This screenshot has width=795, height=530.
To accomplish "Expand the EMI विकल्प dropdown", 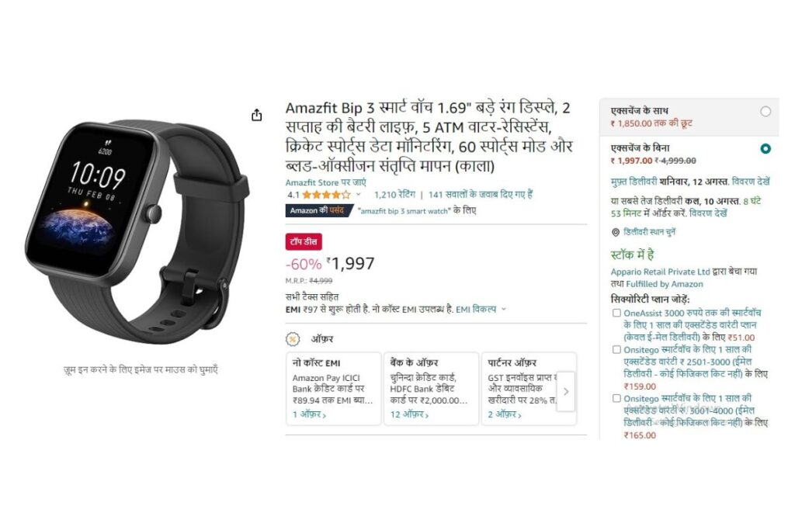I will click(x=481, y=309).
